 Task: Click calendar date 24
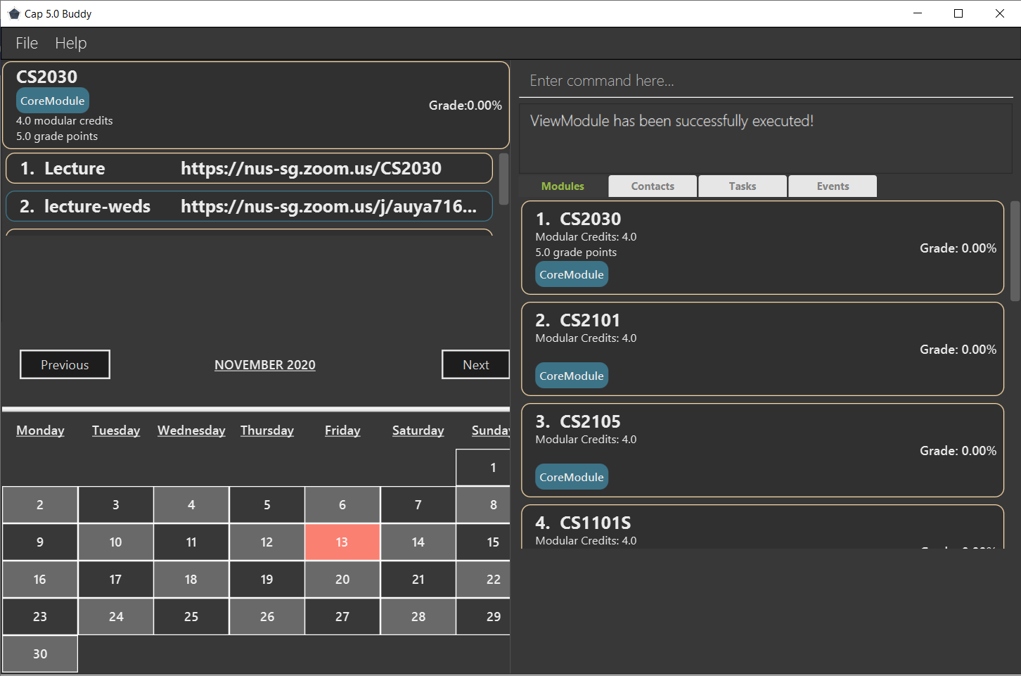(x=116, y=616)
